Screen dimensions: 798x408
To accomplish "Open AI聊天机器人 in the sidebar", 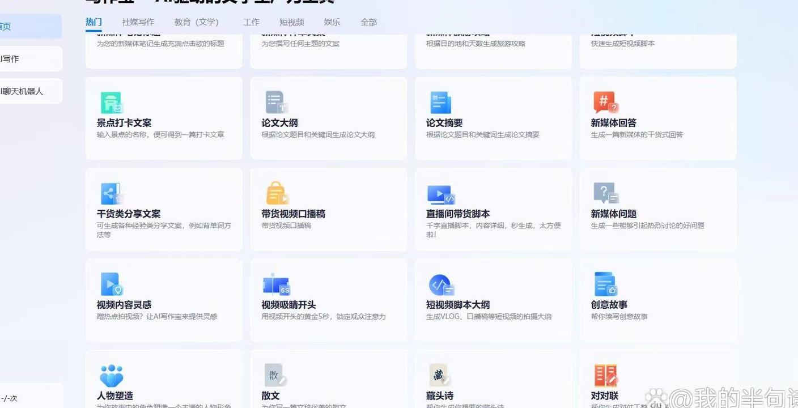I will click(x=29, y=91).
